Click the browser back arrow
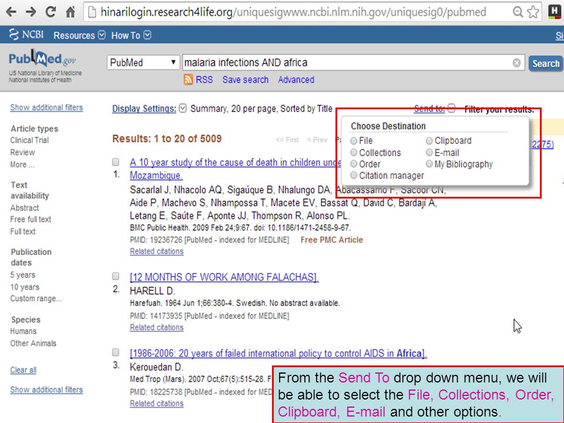 click(x=11, y=12)
